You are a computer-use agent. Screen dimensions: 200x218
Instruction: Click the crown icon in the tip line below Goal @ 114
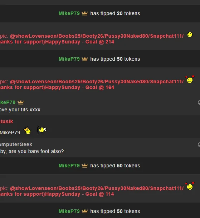[85, 211]
